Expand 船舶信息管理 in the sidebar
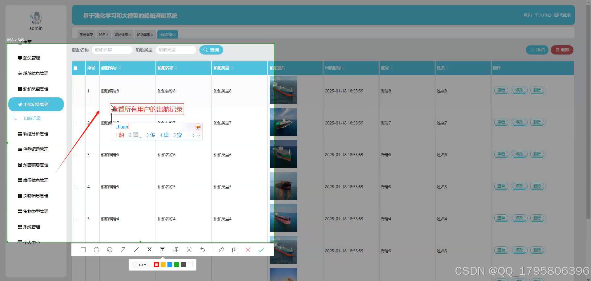 (36, 73)
